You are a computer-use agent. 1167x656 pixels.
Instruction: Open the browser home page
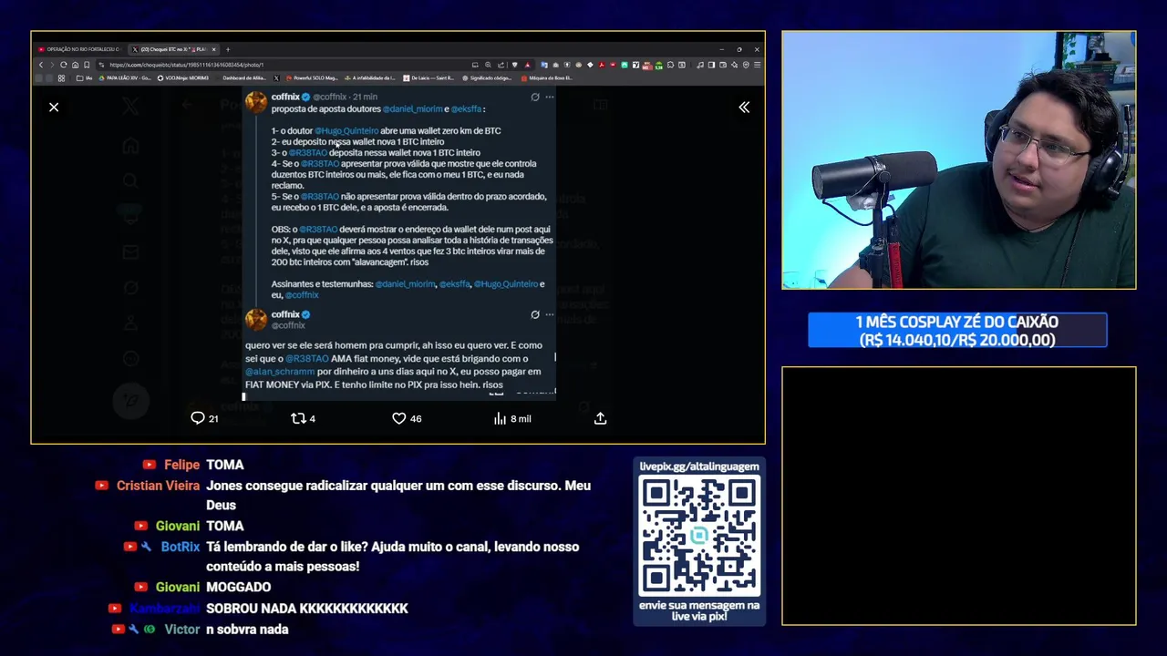click(75, 65)
